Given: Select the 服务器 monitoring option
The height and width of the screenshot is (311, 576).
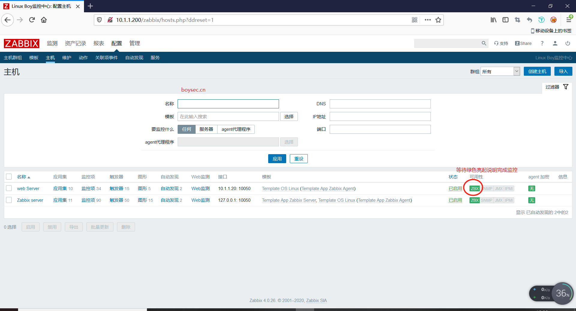Looking at the screenshot, I should pyautogui.click(x=206, y=129).
